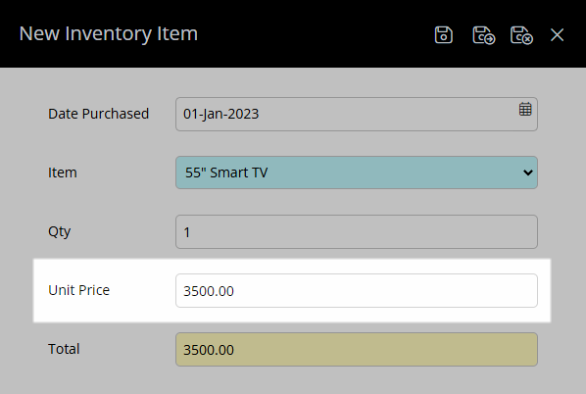Screen dimensions: 586x394
Task: Click the 01-Jan-2023 date text
Action: point(220,114)
